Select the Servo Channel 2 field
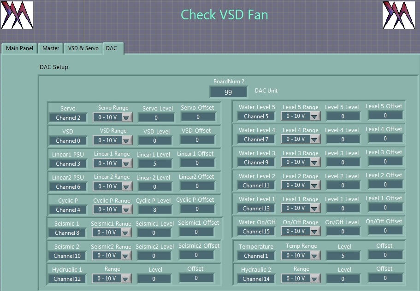 [68, 118]
